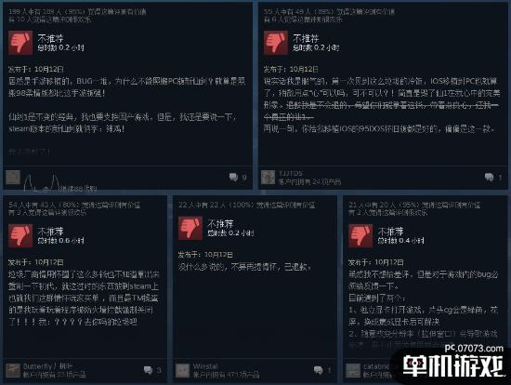Open comments bubble on Winstal's review

[318, 370]
